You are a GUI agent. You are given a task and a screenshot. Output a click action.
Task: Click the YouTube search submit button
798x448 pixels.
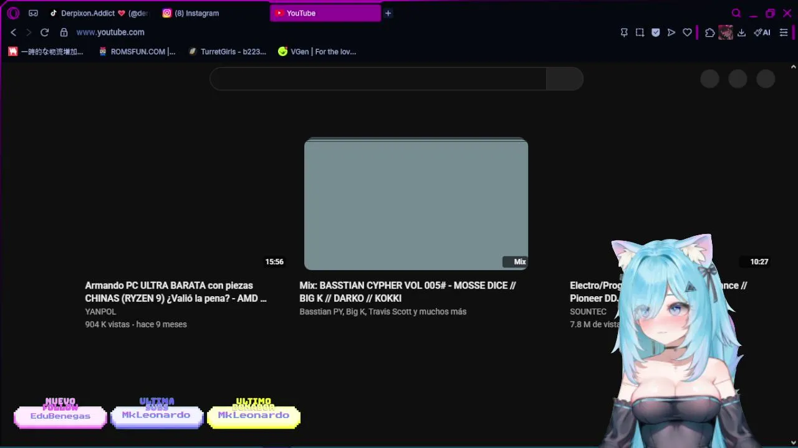tap(565, 79)
